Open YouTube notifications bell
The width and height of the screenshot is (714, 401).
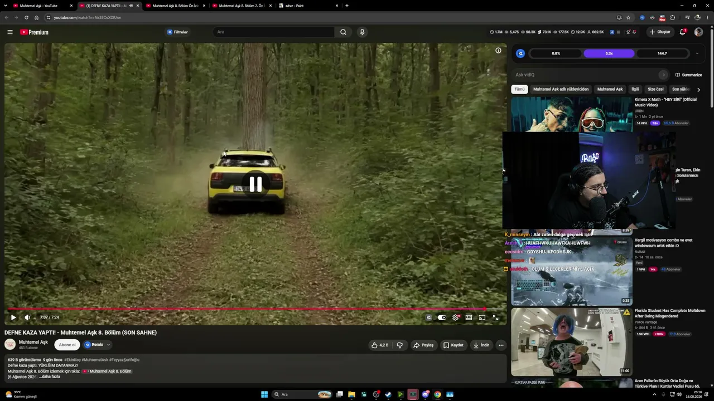tap(683, 32)
